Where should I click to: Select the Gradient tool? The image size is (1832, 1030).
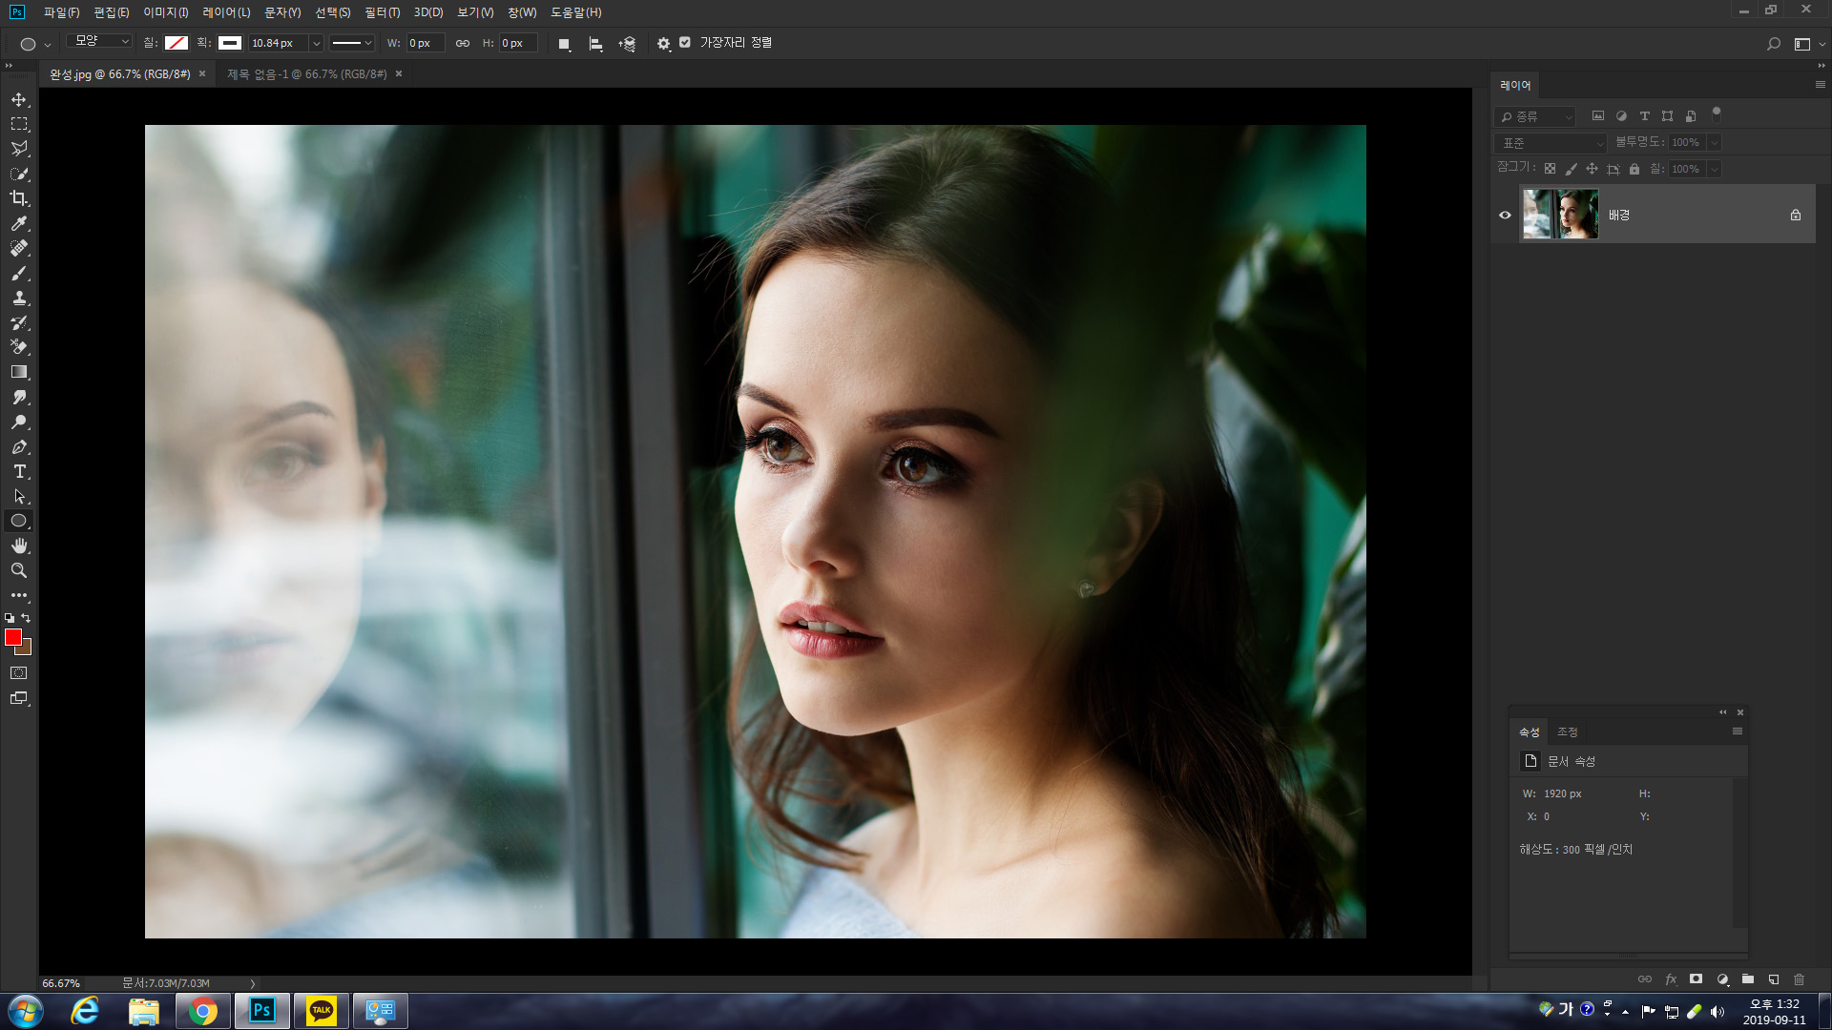[x=19, y=373]
